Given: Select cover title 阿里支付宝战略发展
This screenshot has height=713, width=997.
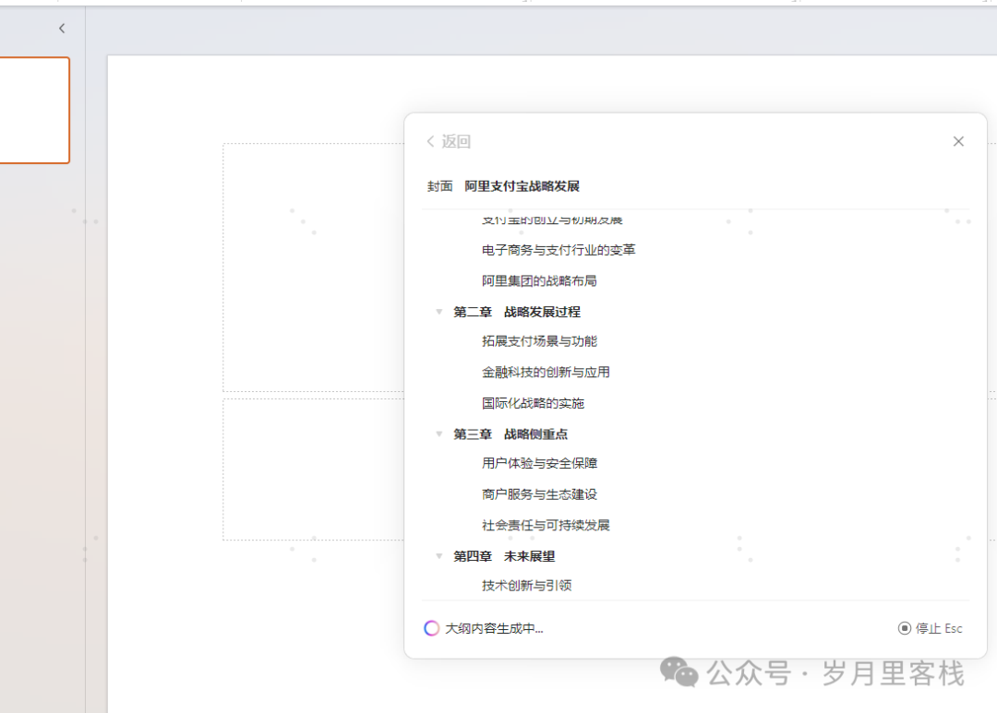Looking at the screenshot, I should point(522,186).
